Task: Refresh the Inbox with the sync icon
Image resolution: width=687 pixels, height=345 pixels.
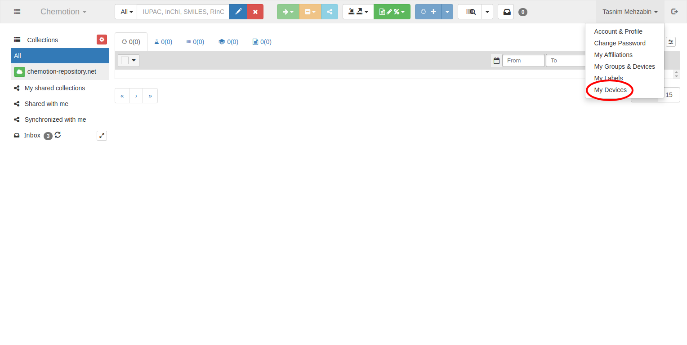Action: [x=58, y=135]
